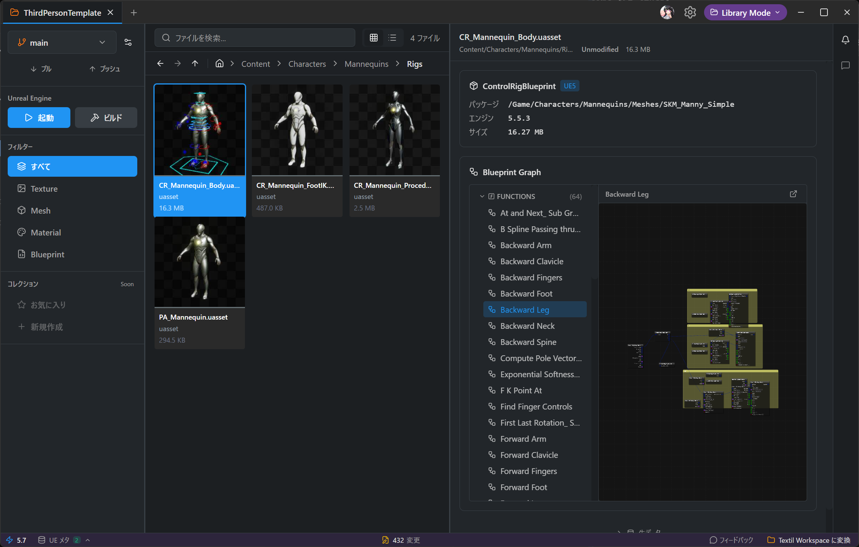This screenshot has height=547, width=859.
Task: Click the ビルド build button
Action: click(106, 118)
